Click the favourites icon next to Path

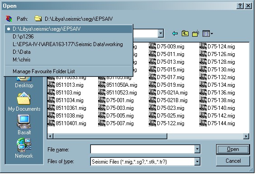pyautogui.click(x=9, y=19)
